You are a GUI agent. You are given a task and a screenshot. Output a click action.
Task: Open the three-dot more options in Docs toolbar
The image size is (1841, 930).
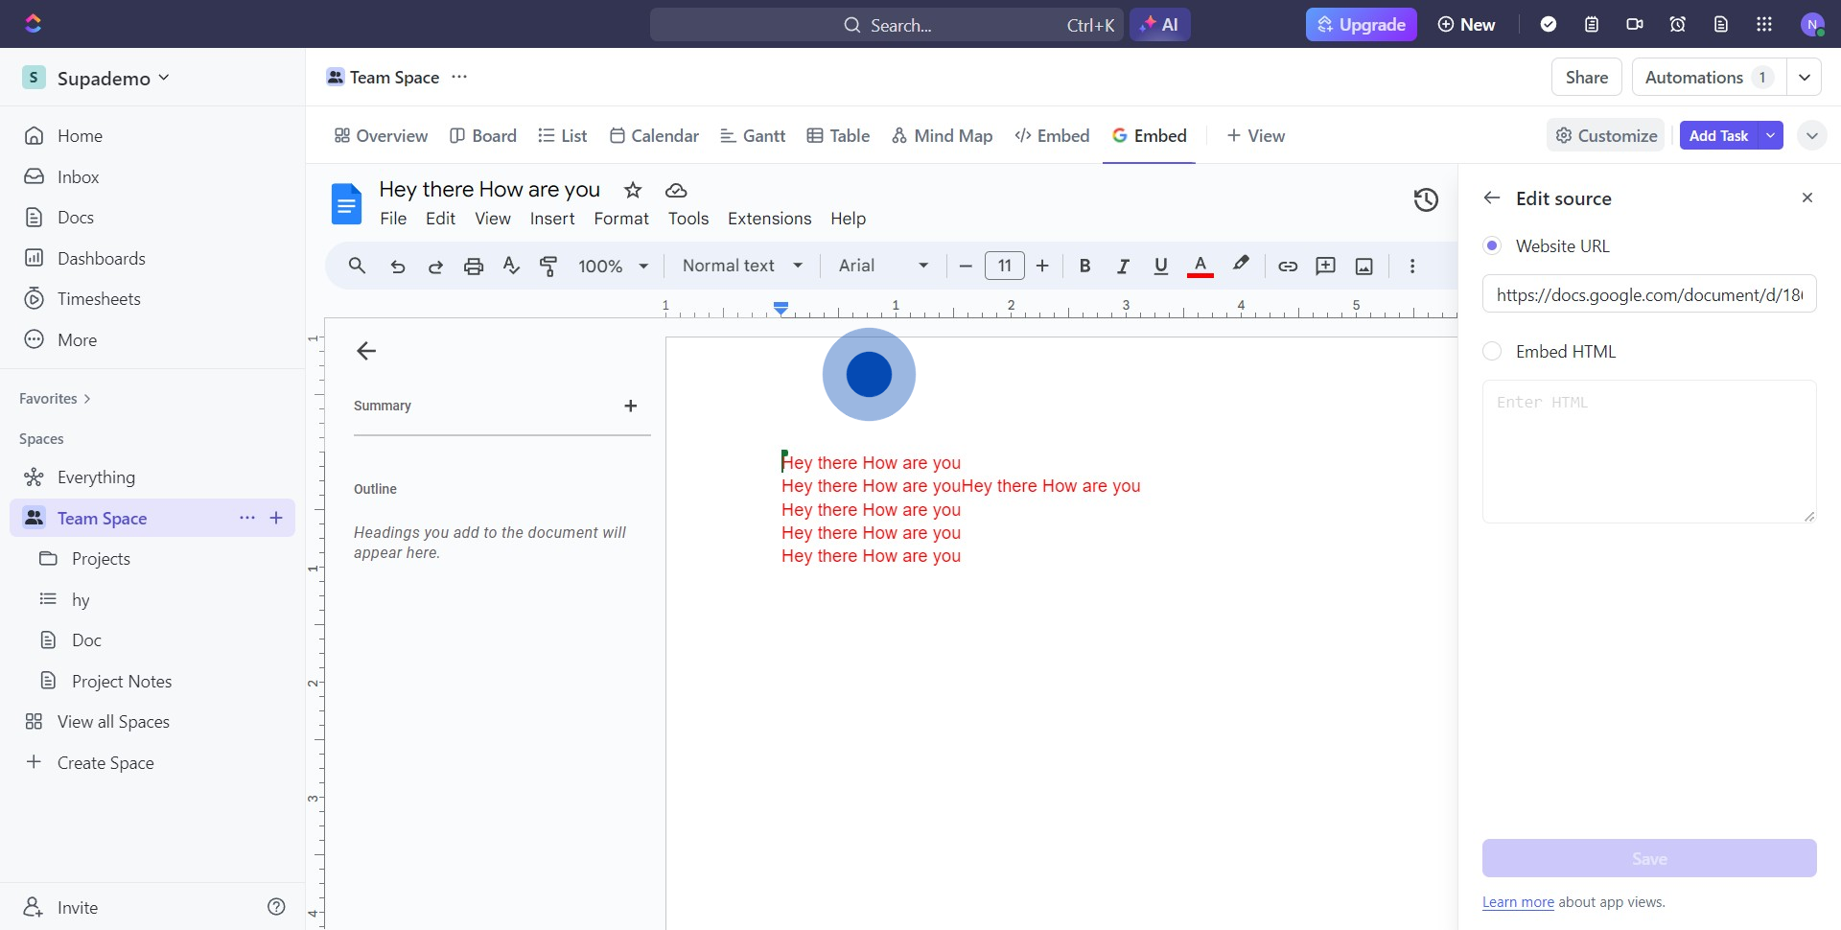(x=1412, y=267)
